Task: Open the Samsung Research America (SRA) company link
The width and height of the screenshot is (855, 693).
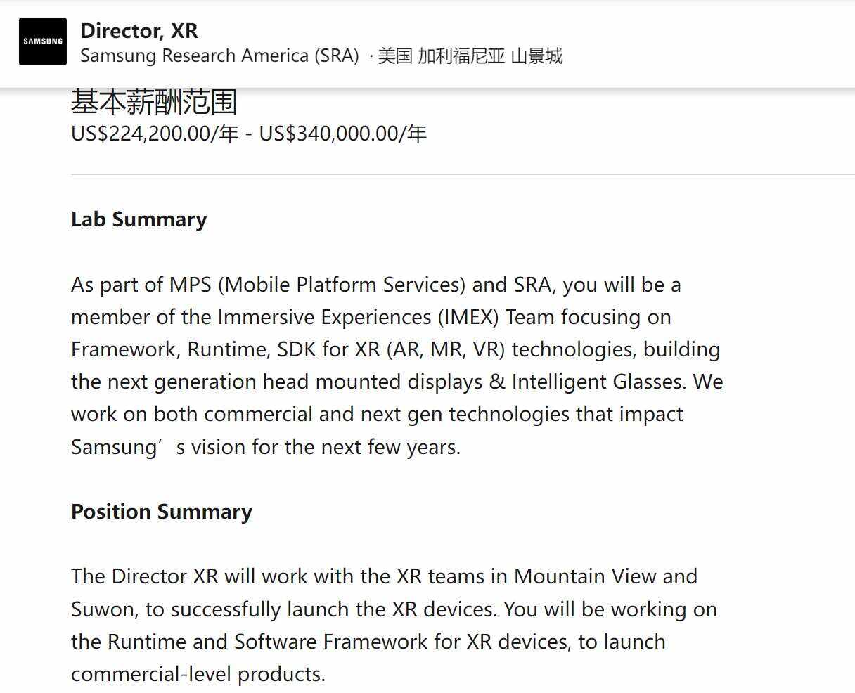Action: [219, 56]
